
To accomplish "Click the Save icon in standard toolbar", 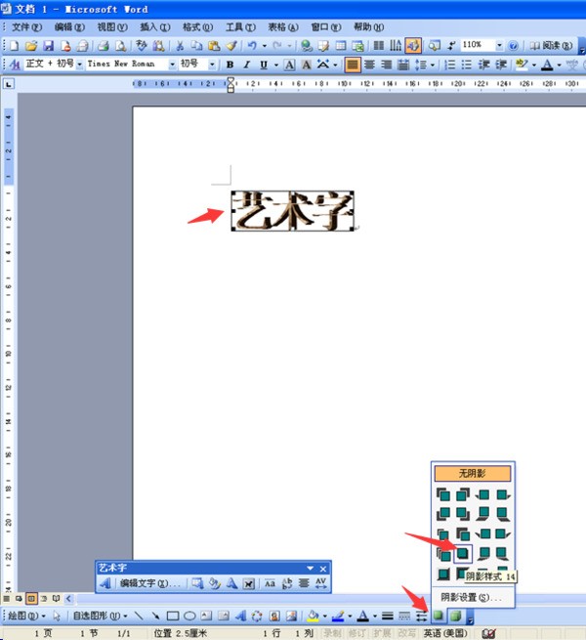I will coord(49,46).
